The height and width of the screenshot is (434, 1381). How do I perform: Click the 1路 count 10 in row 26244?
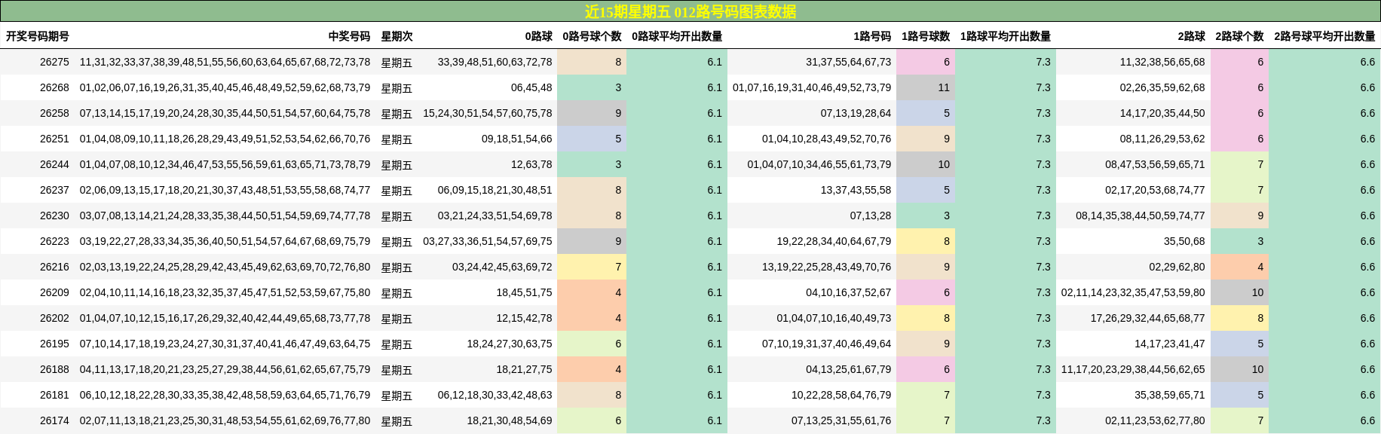[x=926, y=164]
